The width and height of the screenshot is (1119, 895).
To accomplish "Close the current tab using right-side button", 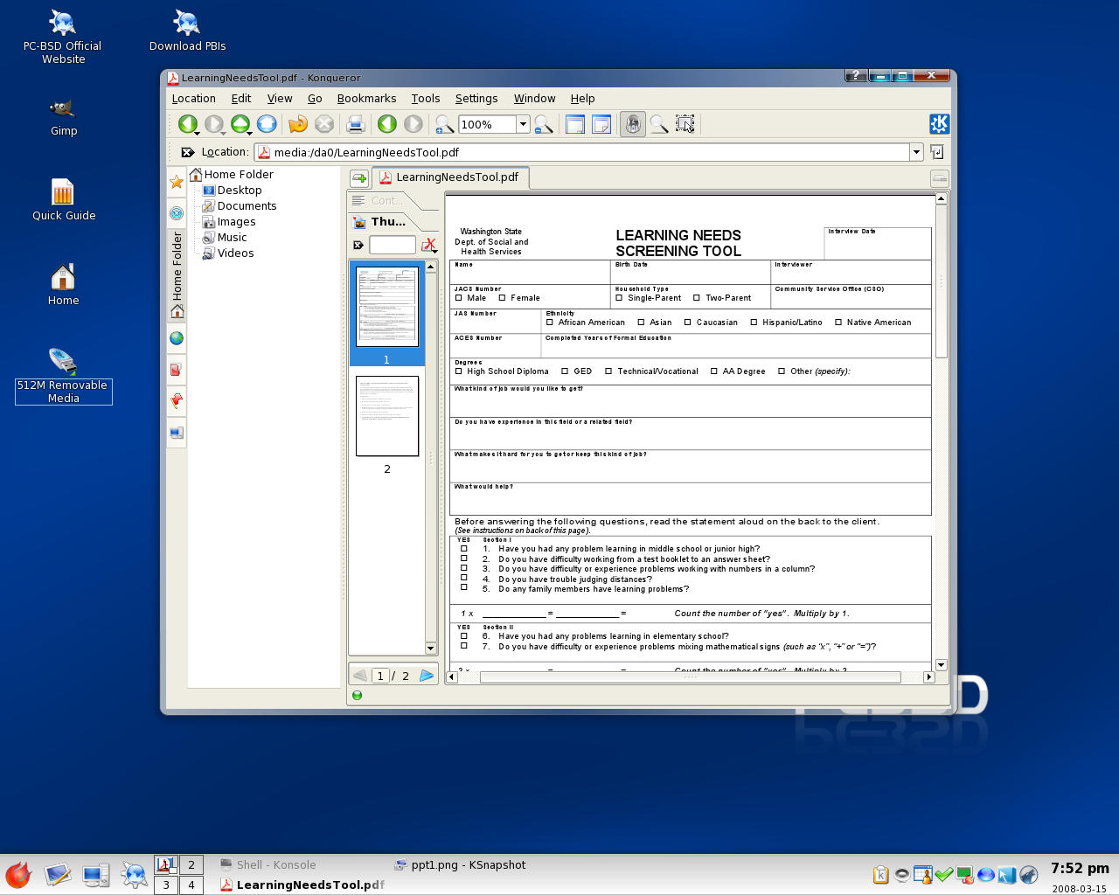I will (940, 178).
